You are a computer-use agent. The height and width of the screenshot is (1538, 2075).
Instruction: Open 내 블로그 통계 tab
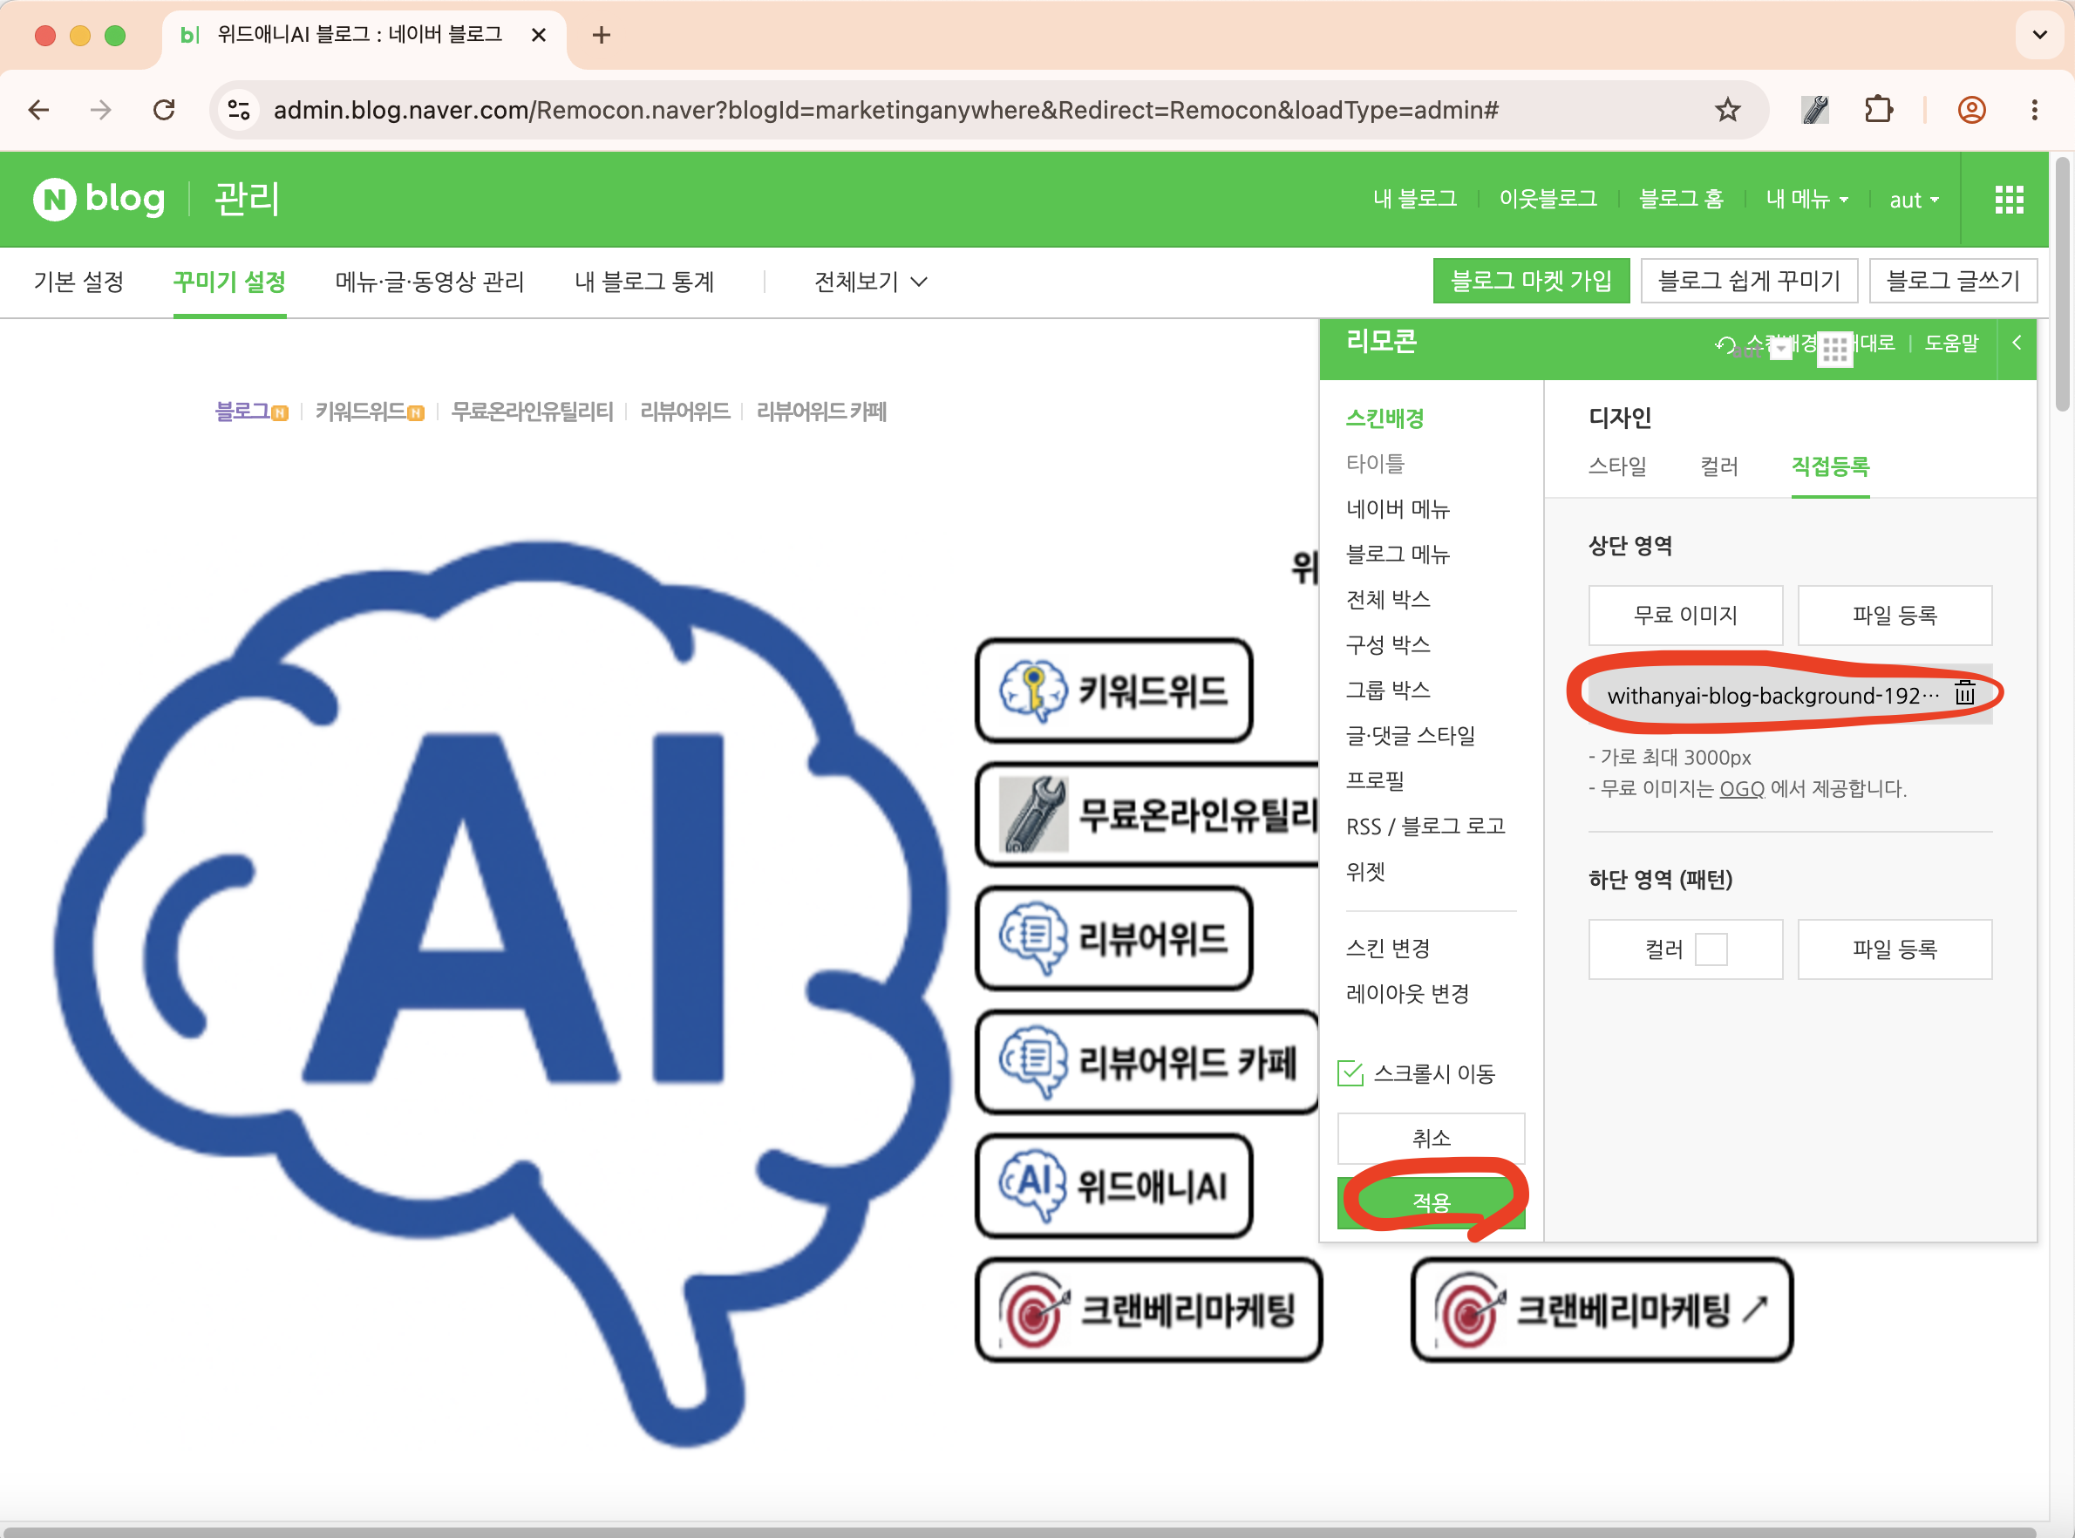[644, 281]
